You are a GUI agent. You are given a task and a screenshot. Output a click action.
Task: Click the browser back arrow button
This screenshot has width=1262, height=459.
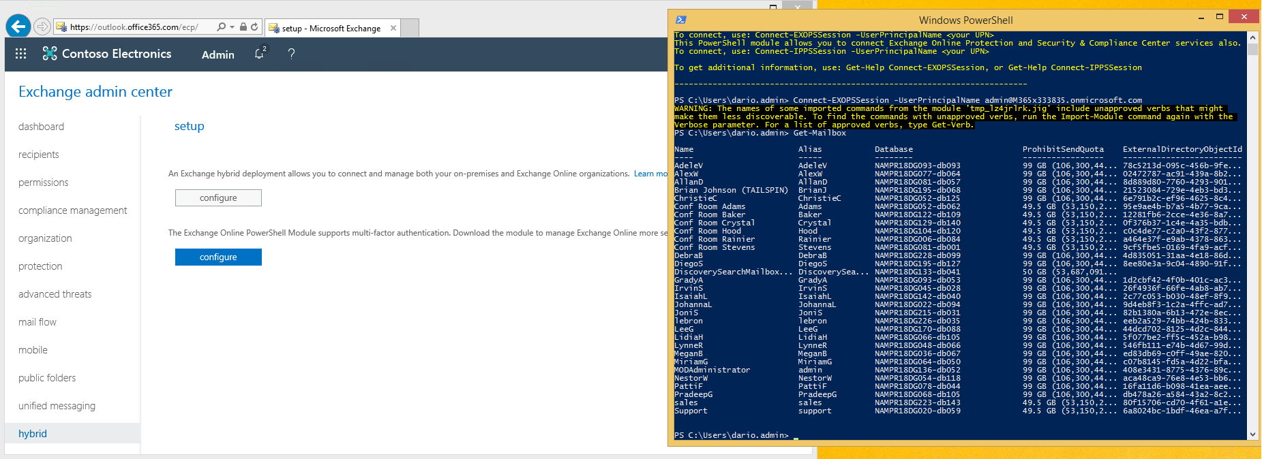pyautogui.click(x=18, y=27)
